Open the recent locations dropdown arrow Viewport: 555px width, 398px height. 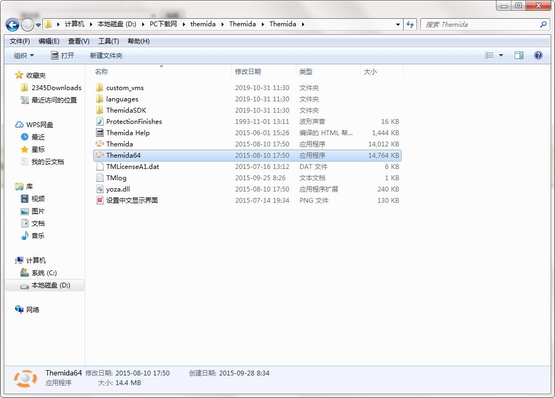click(38, 25)
